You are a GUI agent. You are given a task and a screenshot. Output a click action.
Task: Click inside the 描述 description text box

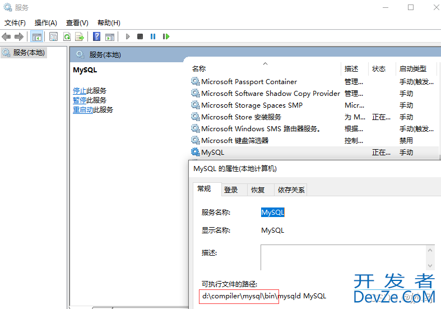(343, 257)
